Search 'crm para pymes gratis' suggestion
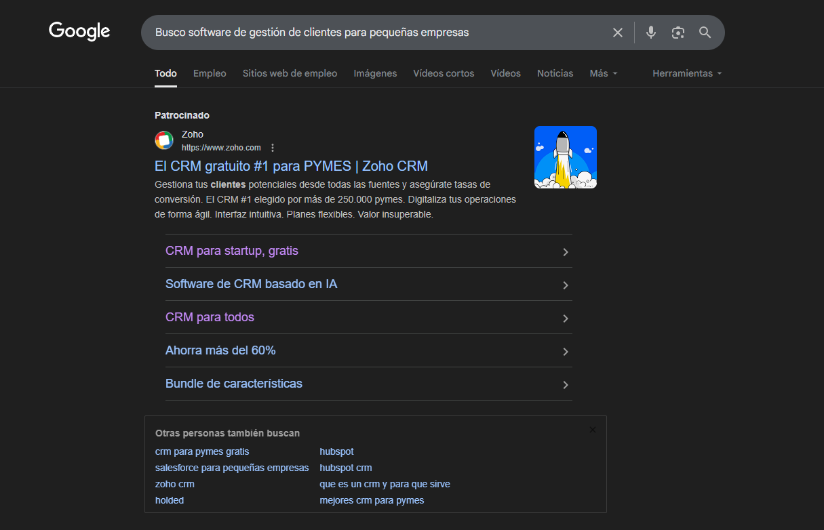824x530 pixels. pos(202,451)
